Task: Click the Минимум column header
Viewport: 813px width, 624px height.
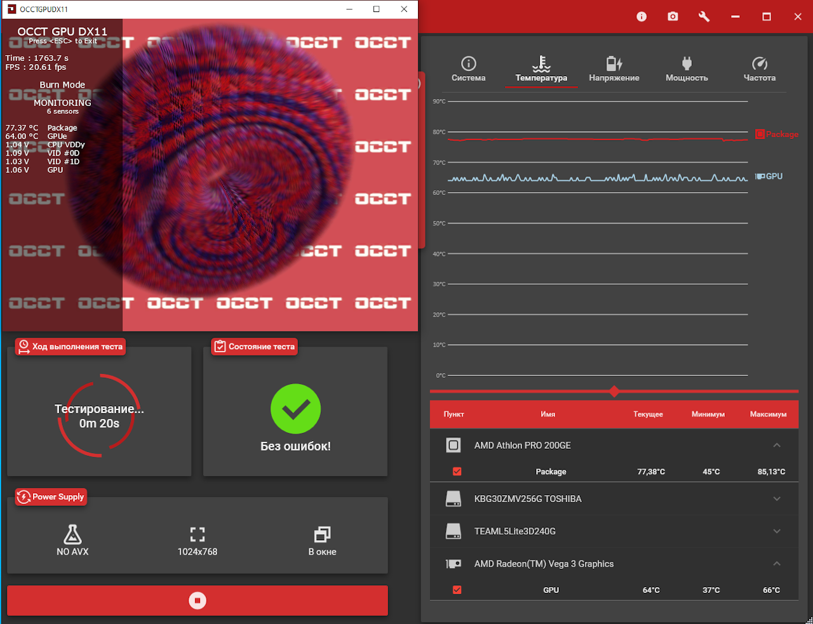Action: point(708,414)
